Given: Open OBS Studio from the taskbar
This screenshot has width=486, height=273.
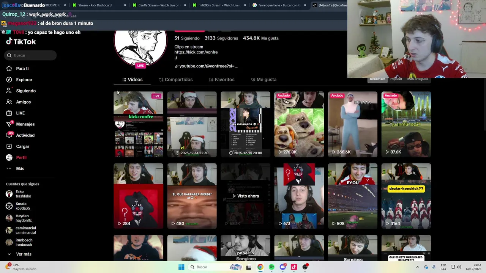Looking at the screenshot, I should pyautogui.click(x=305, y=267).
